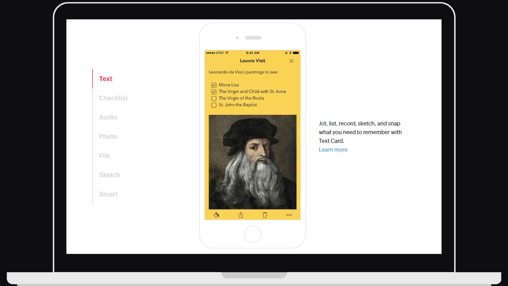The image size is (508, 286).
Task: Tap the Wi-Fi icon in phone status bar
Action: [x=227, y=53]
